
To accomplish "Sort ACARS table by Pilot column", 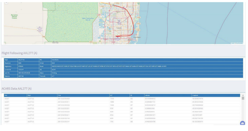I will 6,95.
